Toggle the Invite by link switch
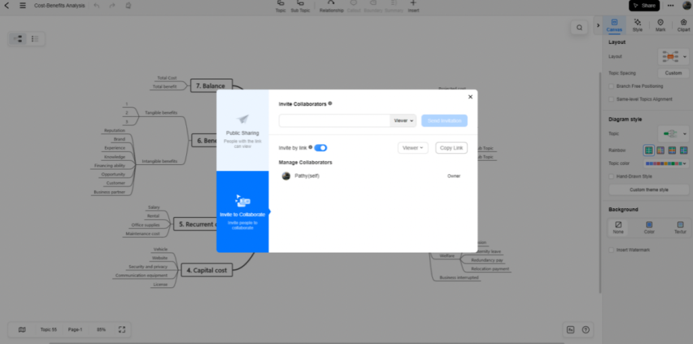 pyautogui.click(x=321, y=147)
